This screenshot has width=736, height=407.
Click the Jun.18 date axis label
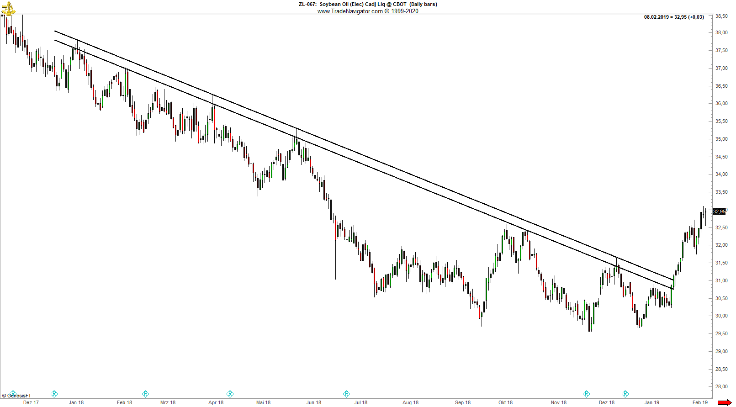coord(313,402)
